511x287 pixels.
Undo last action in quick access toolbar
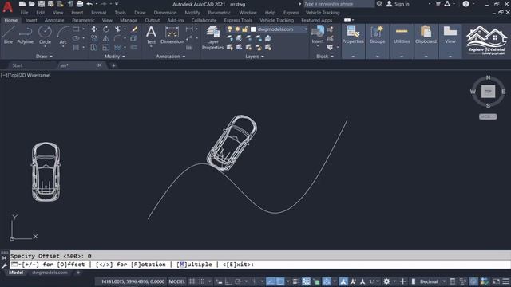tap(89, 4)
